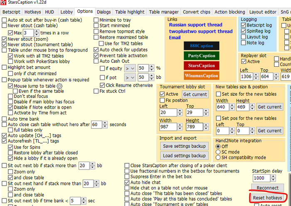Open the if equity comparison dropdown
This screenshot has width=291, height=206.
[x=130, y=68]
